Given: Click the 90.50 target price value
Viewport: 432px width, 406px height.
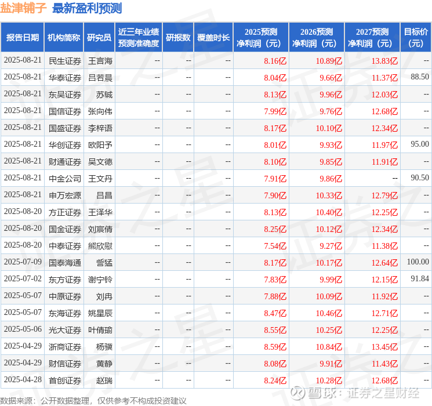Looking at the screenshot, I should point(420,177).
